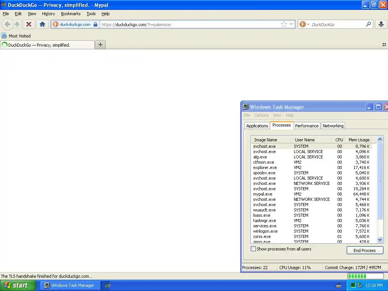This screenshot has width=388, height=291.
Task: Sort processes by Mem Usage column
Action: click(x=358, y=140)
